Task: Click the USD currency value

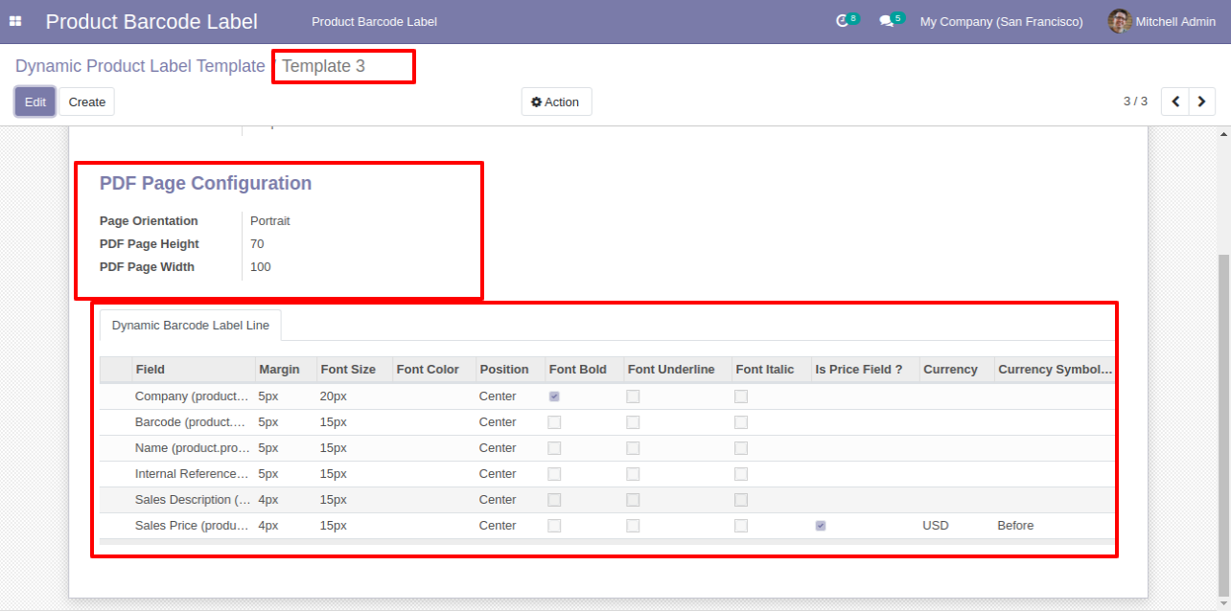Action: point(936,526)
